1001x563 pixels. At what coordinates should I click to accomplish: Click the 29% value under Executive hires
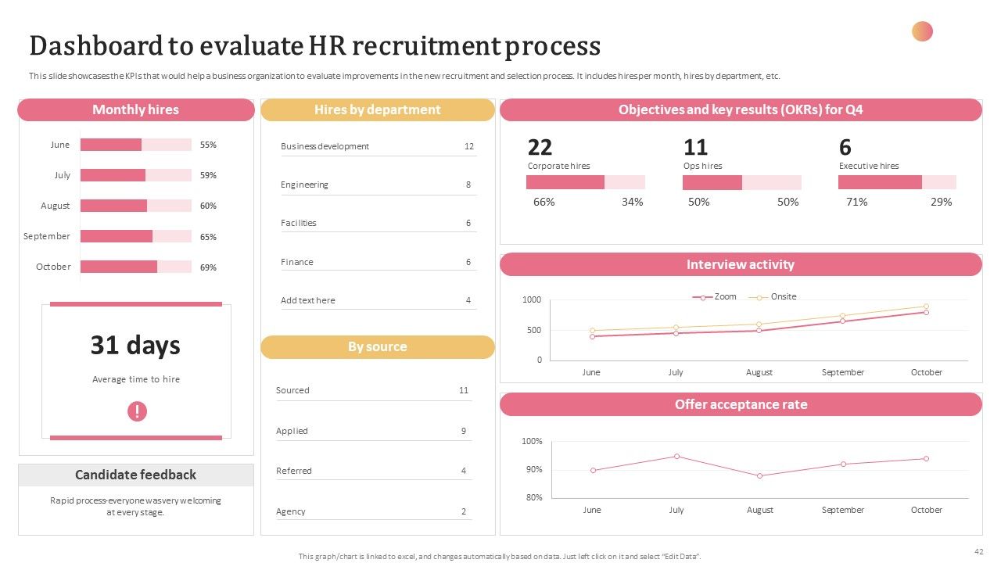pyautogui.click(x=942, y=202)
